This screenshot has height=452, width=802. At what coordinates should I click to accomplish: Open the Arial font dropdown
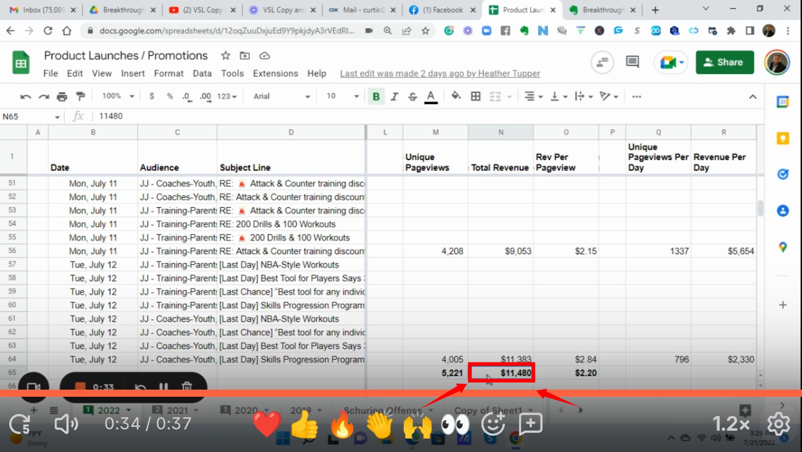coord(282,96)
